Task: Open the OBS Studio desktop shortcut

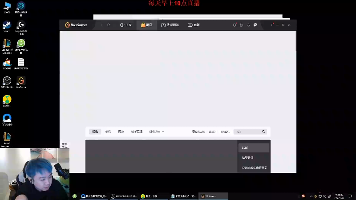Action: pos(7,83)
